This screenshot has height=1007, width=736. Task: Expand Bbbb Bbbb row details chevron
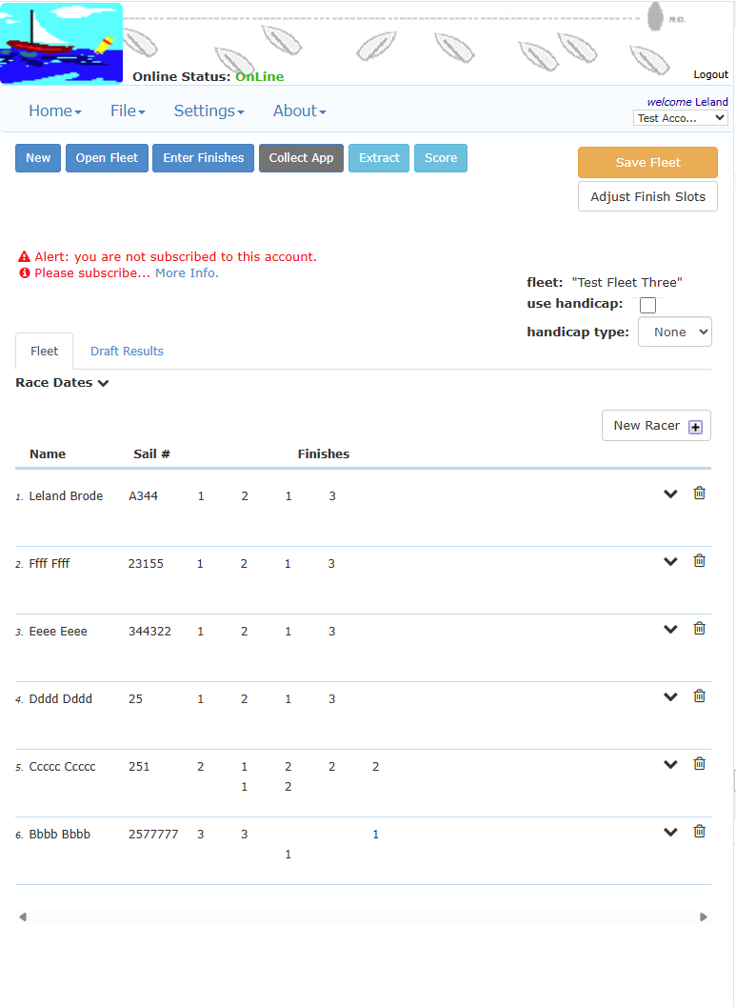coord(670,833)
